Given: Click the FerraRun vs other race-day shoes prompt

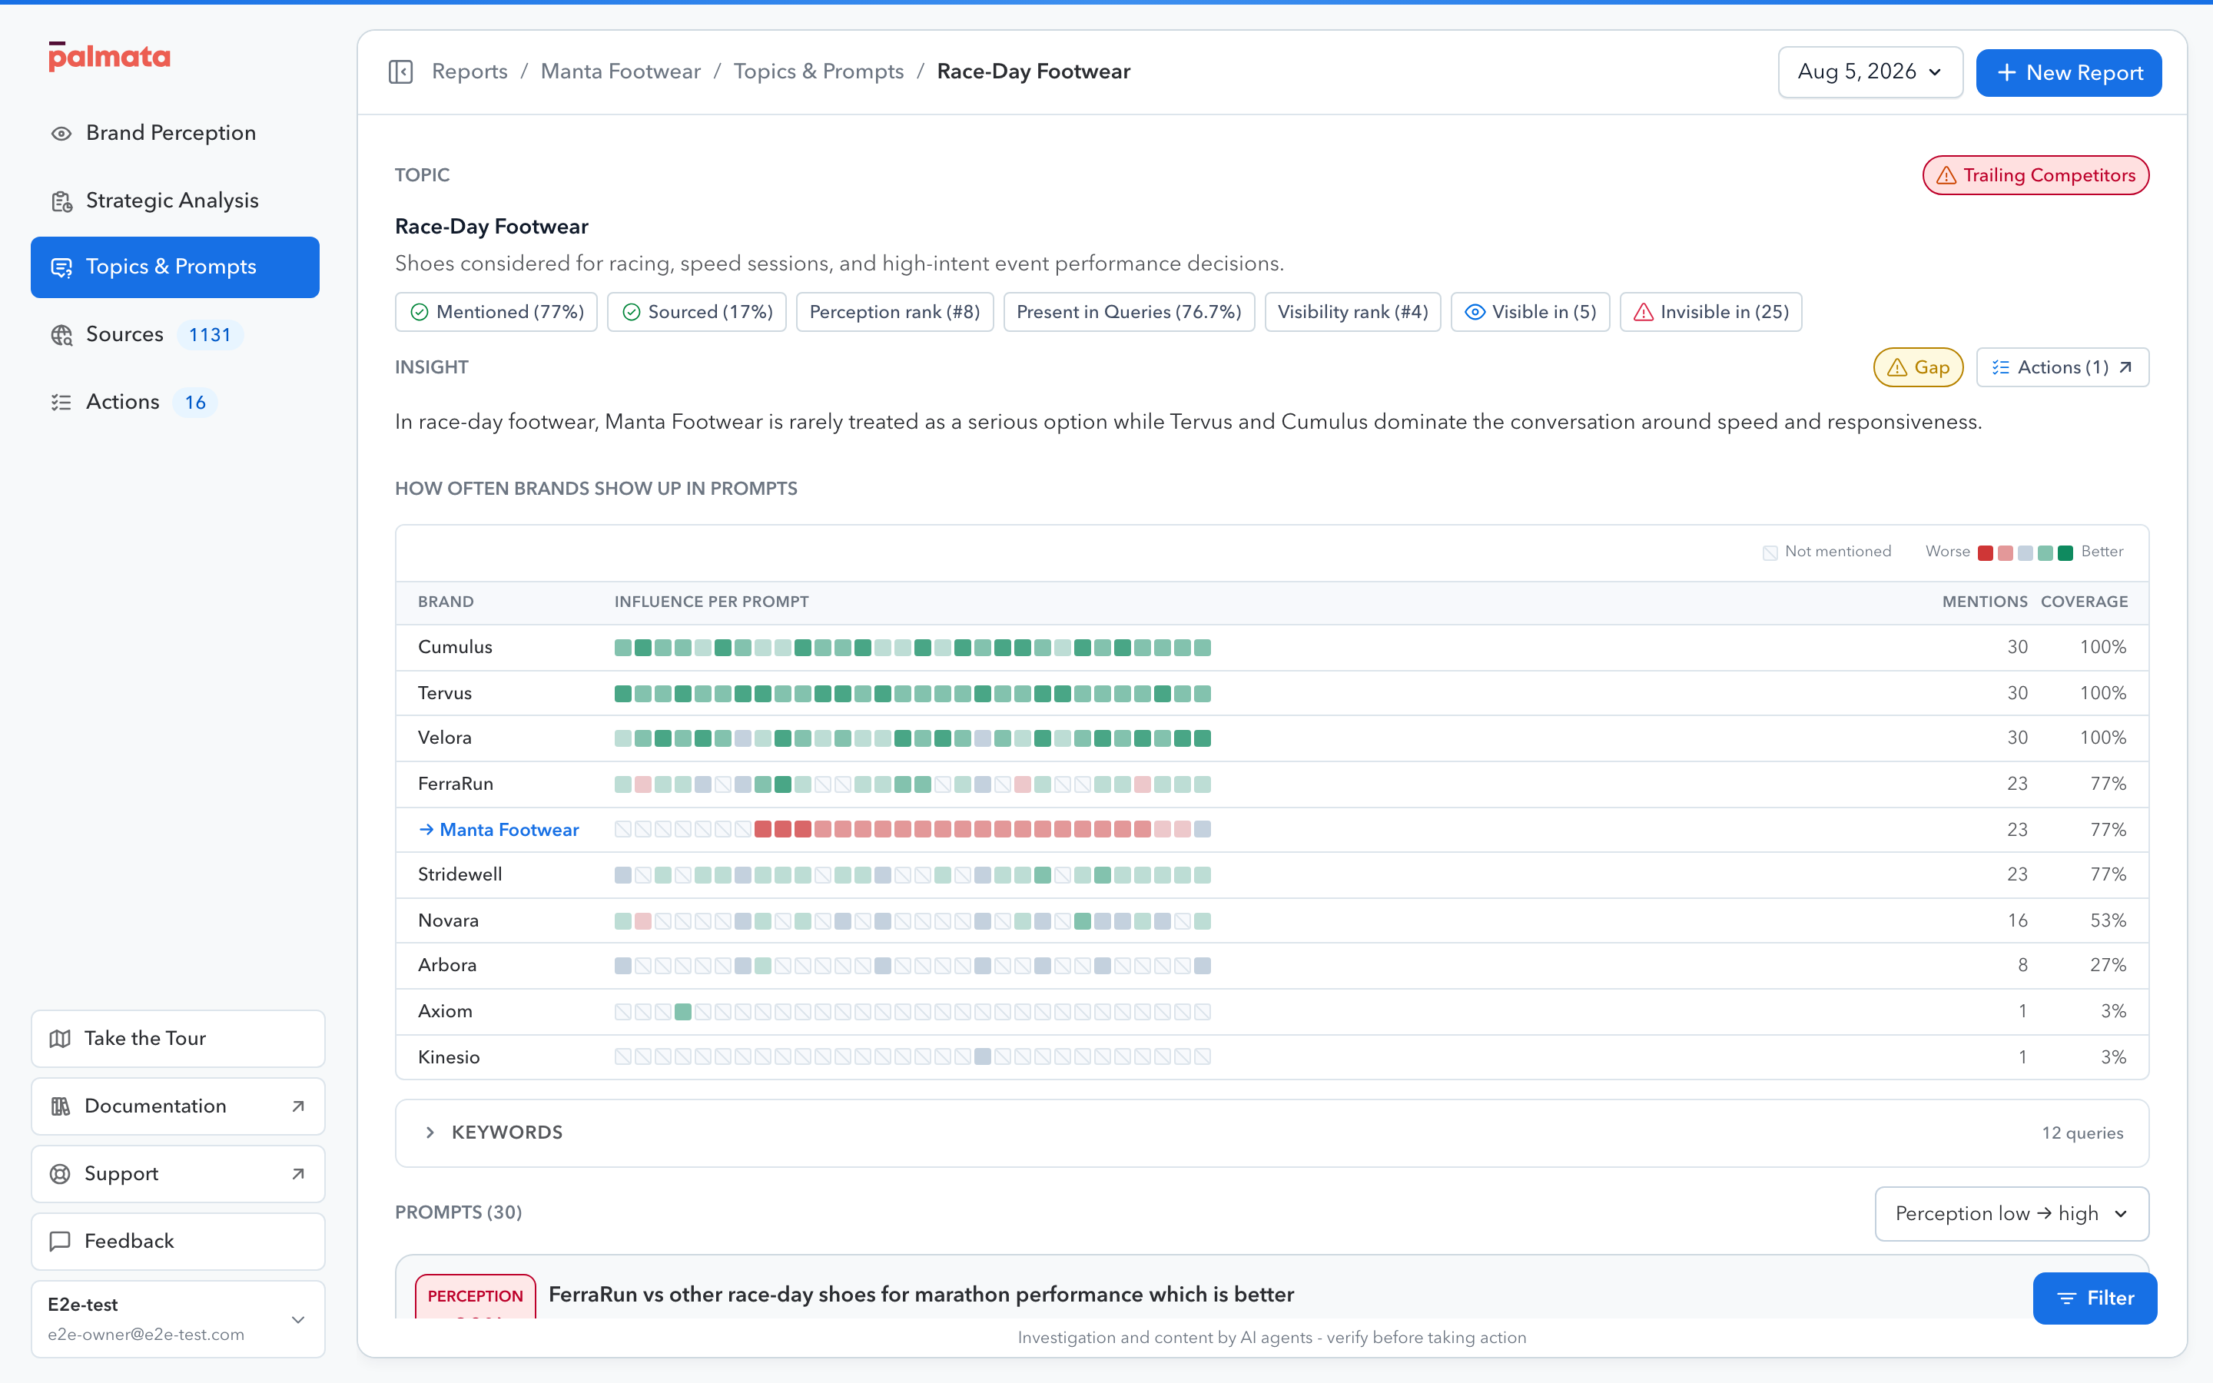Looking at the screenshot, I should pos(921,1295).
